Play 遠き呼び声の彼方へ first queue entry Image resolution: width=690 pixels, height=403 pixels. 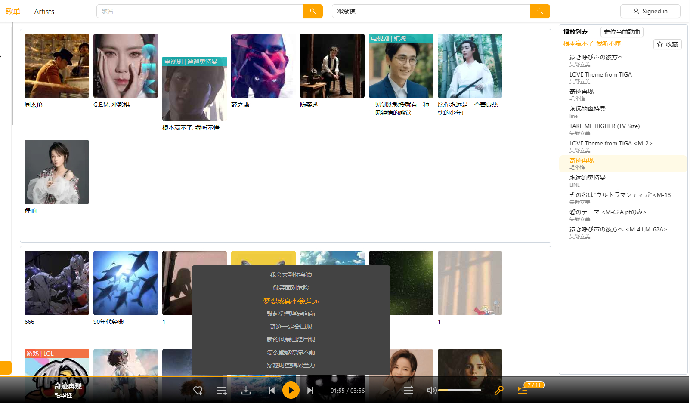pyautogui.click(x=623, y=61)
